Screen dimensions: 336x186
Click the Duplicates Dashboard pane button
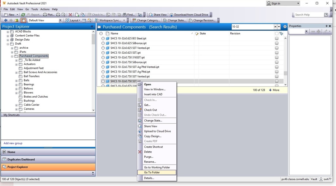[x=48, y=160]
